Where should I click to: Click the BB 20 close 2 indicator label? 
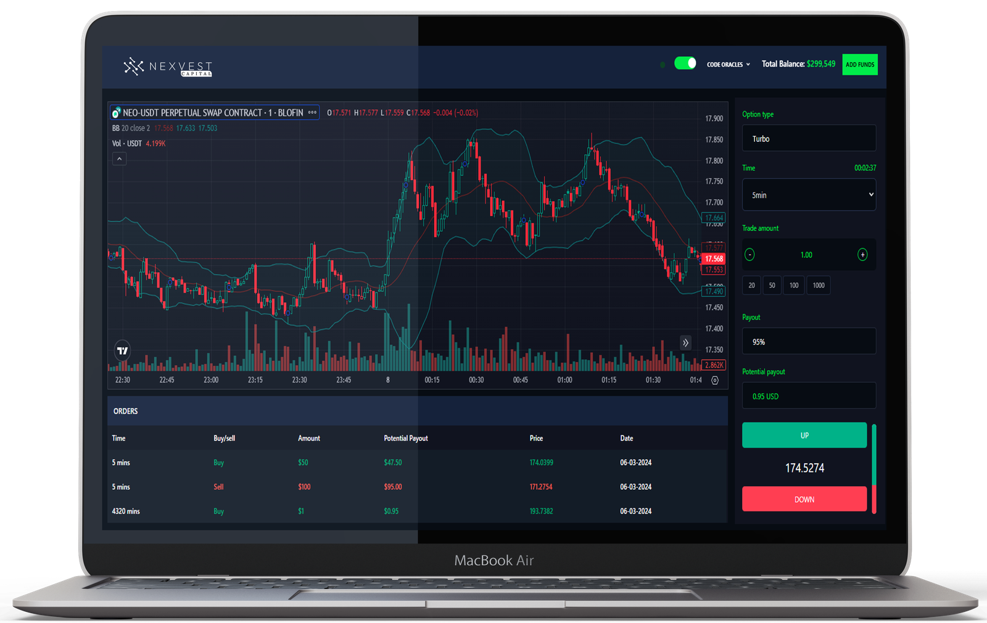131,128
